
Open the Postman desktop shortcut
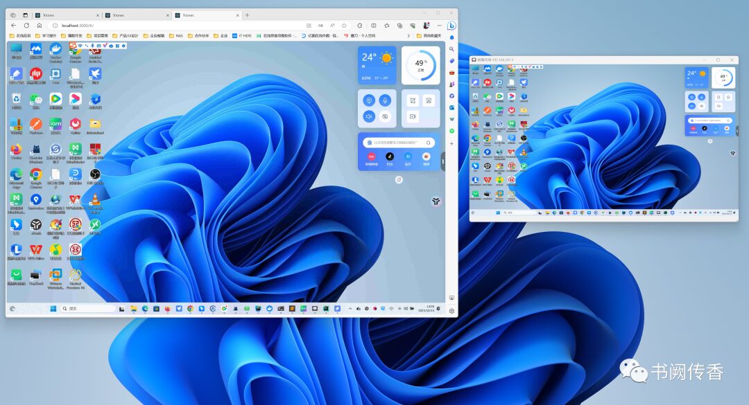click(x=36, y=125)
